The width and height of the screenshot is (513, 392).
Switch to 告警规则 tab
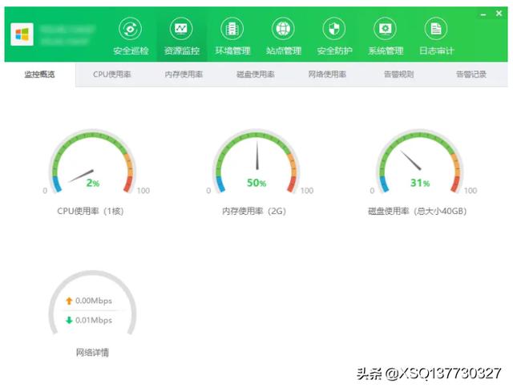tap(399, 75)
